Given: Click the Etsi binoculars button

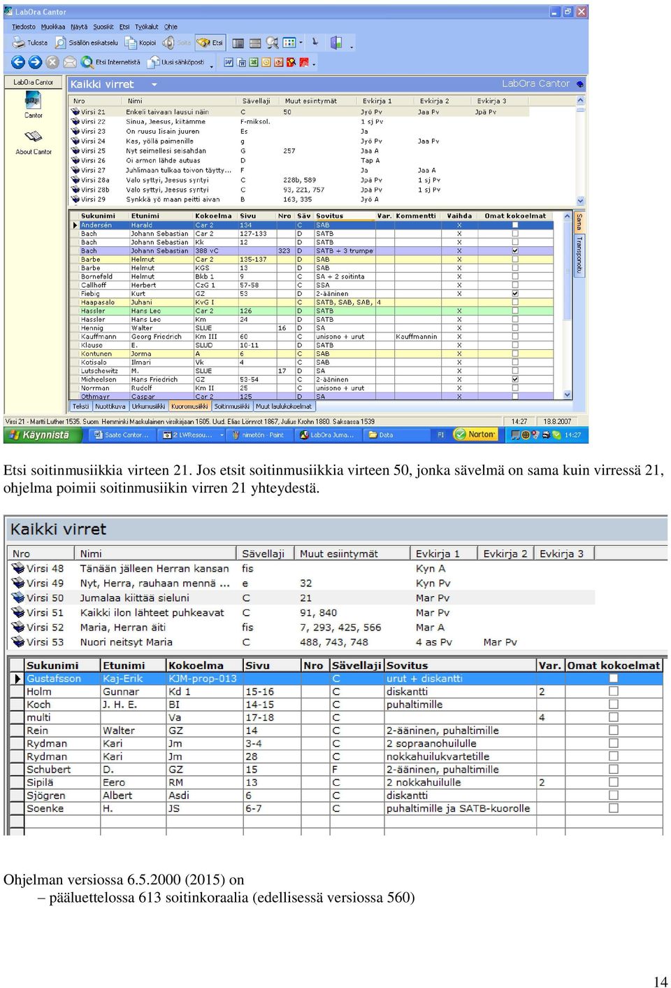Looking at the screenshot, I should tap(210, 43).
